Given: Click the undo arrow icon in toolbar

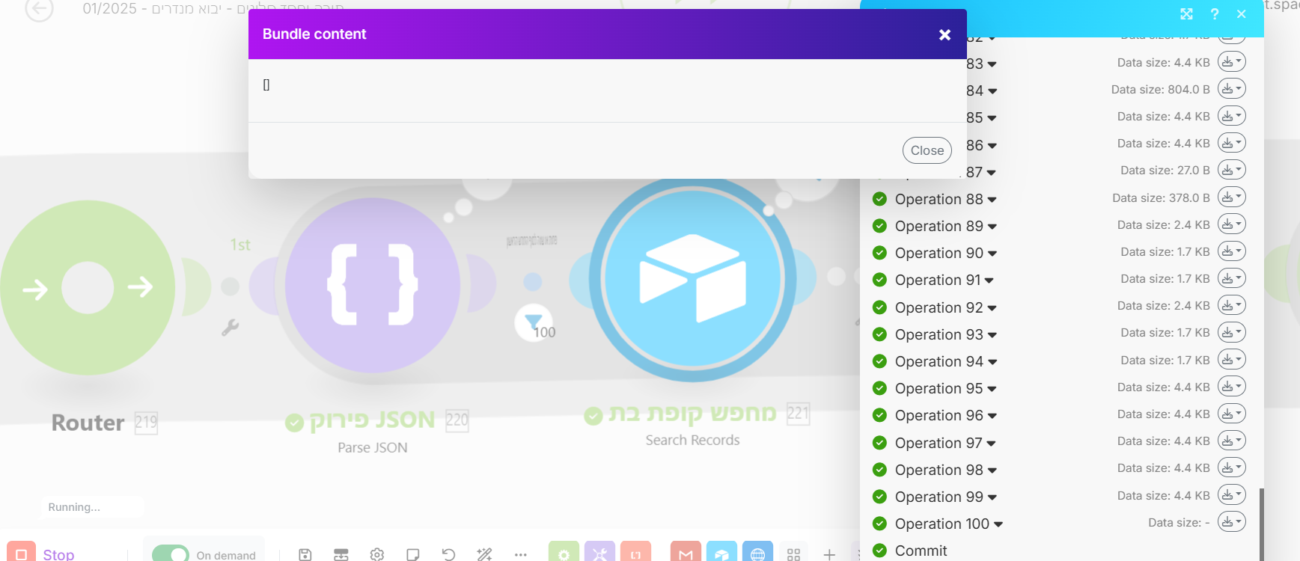Looking at the screenshot, I should coord(448,554).
